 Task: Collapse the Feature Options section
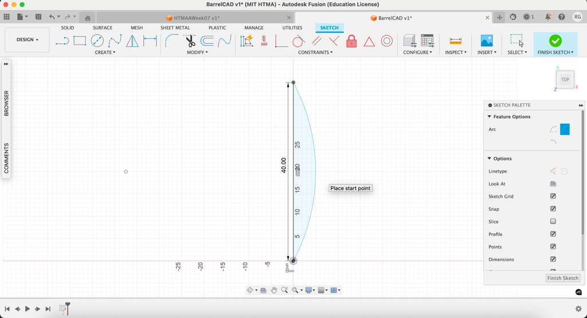(x=490, y=117)
